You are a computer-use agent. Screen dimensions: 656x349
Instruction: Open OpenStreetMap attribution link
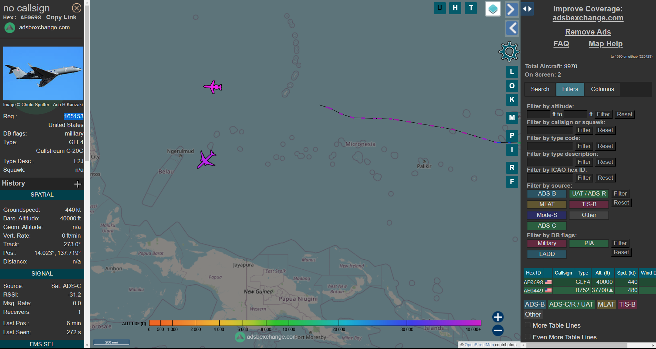479,345
